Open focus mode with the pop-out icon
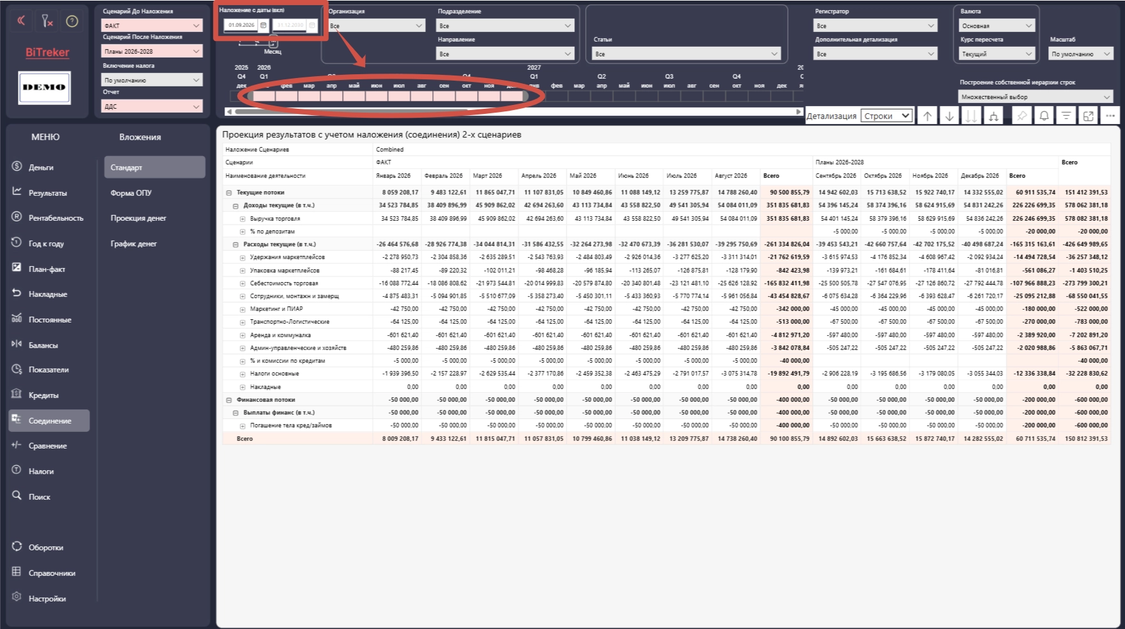 1088,116
